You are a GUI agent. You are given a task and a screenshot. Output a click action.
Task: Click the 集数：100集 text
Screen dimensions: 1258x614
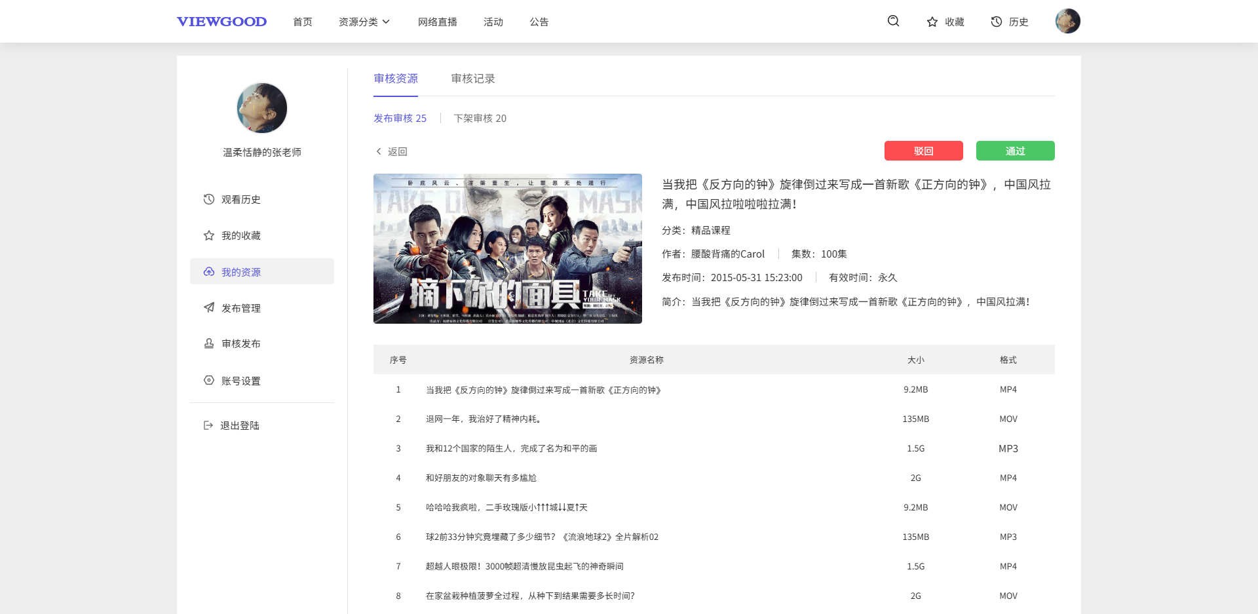(x=819, y=254)
